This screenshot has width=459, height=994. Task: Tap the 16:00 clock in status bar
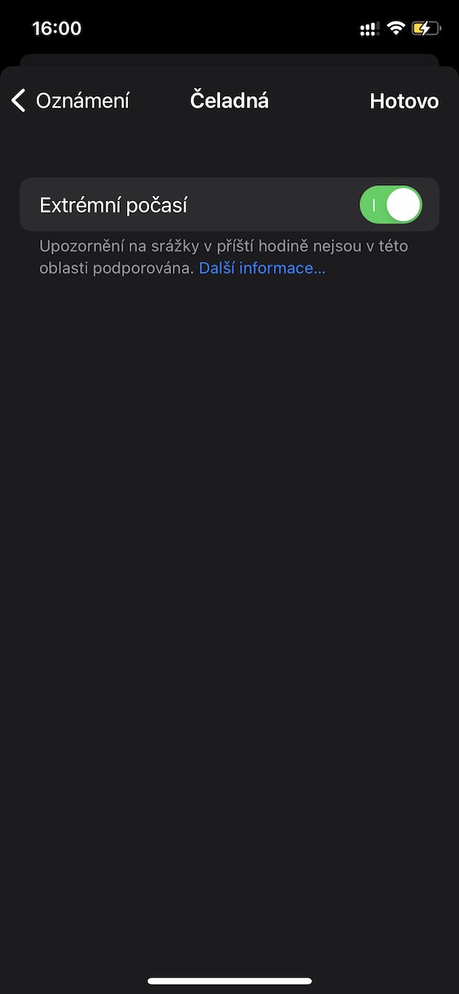[56, 29]
